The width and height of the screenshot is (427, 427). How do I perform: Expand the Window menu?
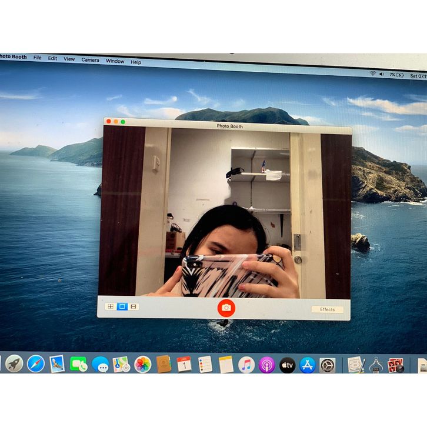[x=115, y=61]
